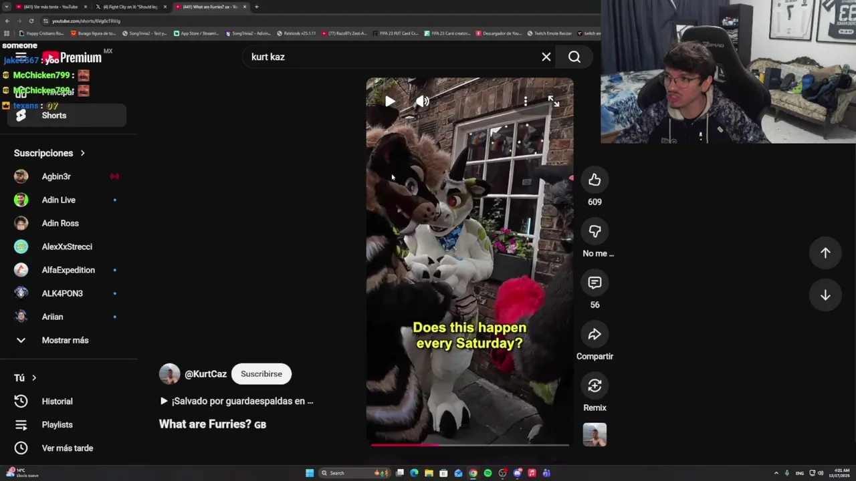
Task: Remix this Short
Action: coord(595,385)
